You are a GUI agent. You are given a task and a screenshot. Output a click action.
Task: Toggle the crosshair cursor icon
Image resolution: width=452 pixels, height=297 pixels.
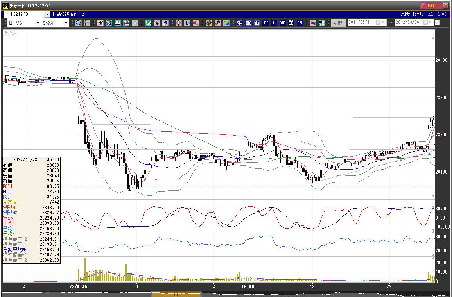tap(87, 23)
